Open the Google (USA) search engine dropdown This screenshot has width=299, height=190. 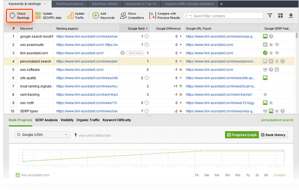click(42, 135)
